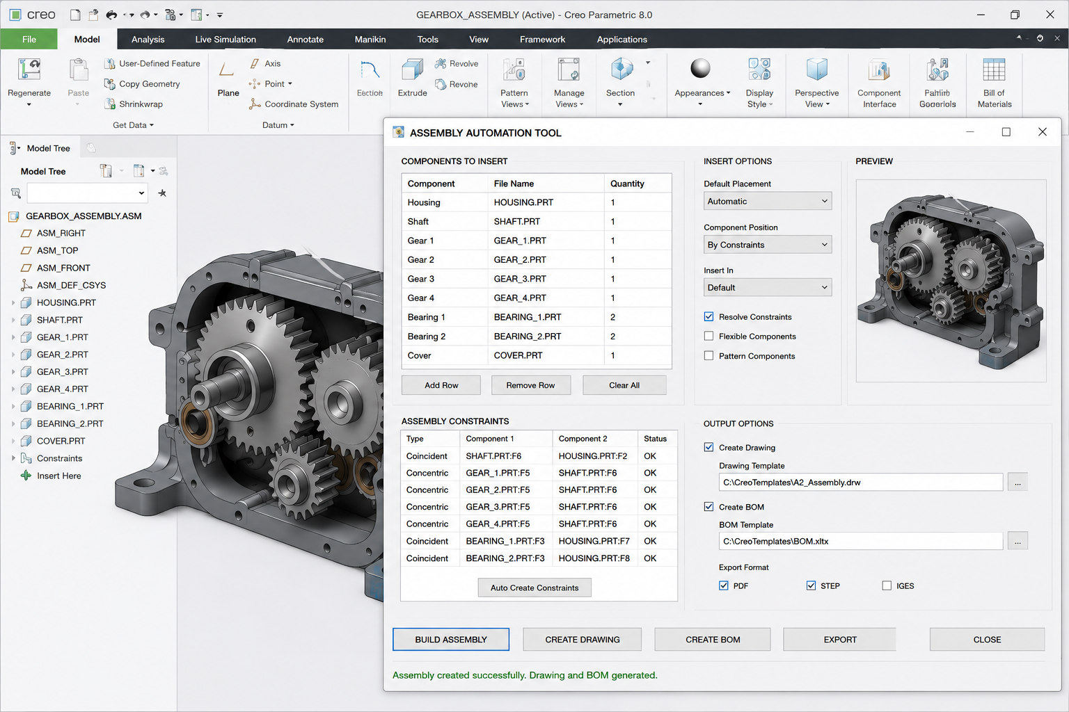Click the Coordinate System icon
Viewport: 1069px width, 712px height.
tap(255, 104)
